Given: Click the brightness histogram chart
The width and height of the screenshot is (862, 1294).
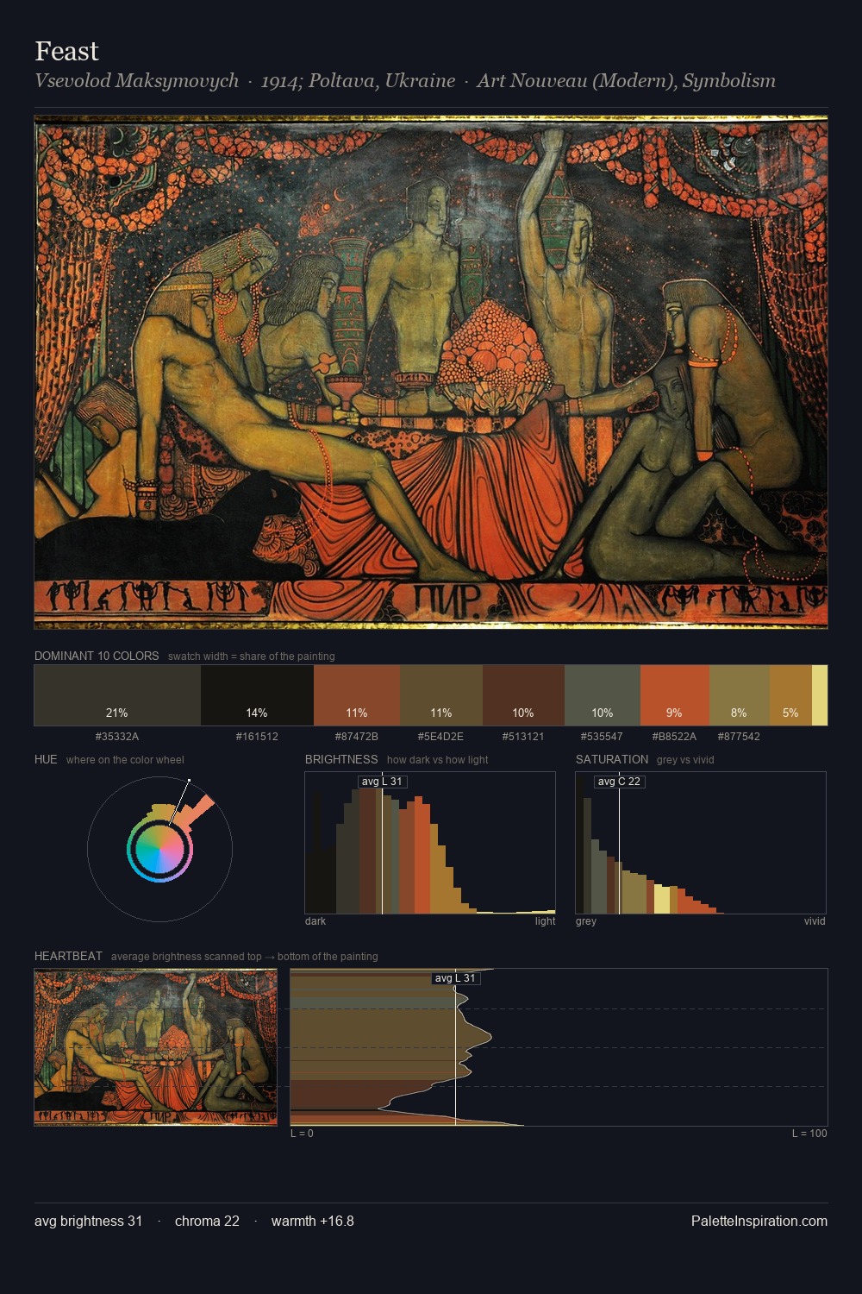Looking at the screenshot, I should pos(430,843).
